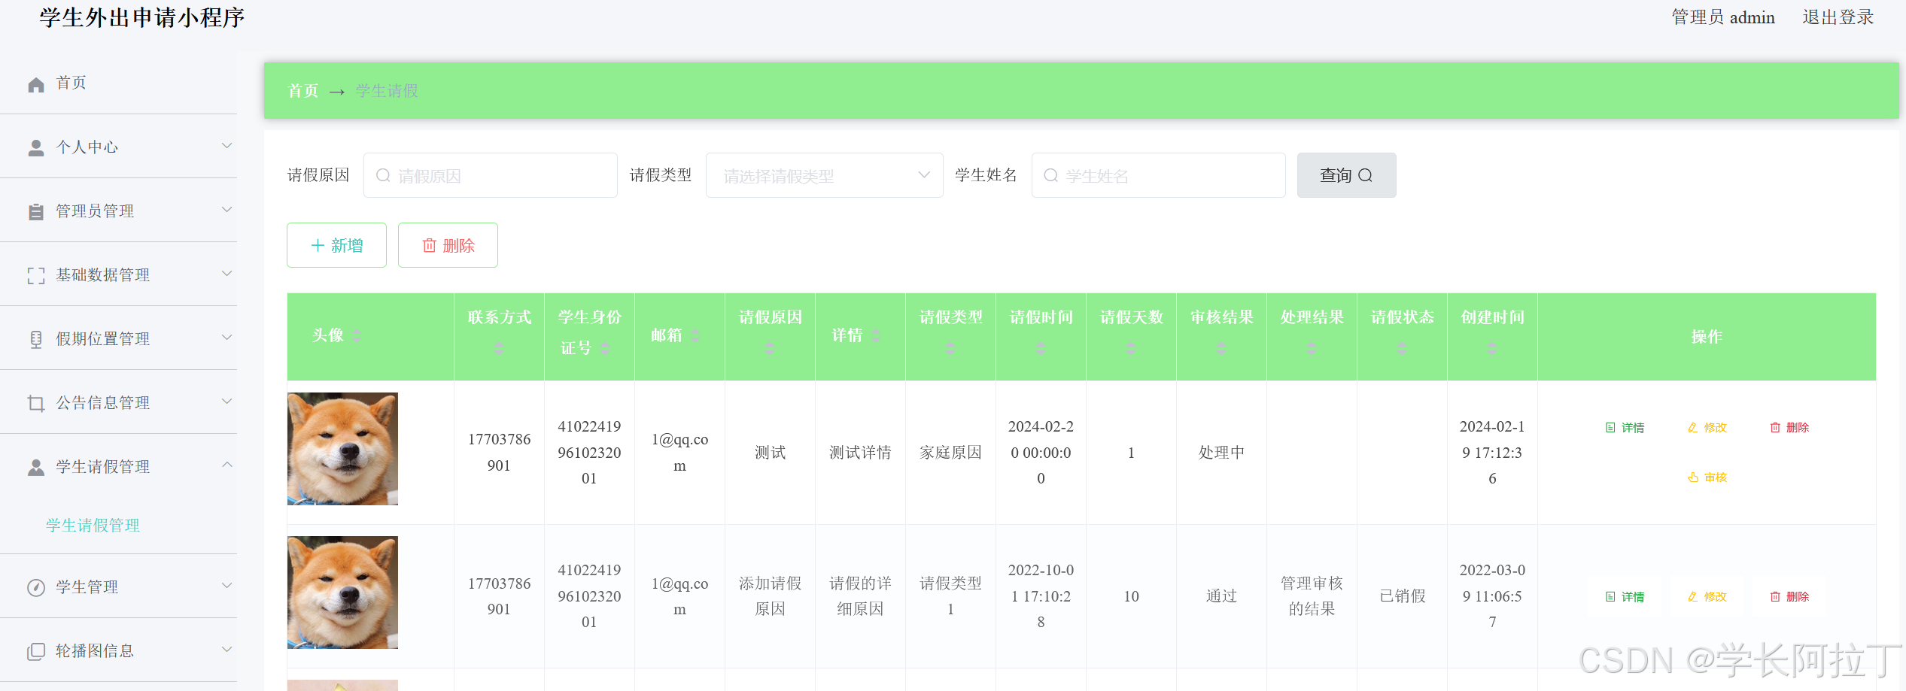Sort table by 请假状态 column arrows
Viewport: 1906px width, 691px height.
click(x=1402, y=348)
